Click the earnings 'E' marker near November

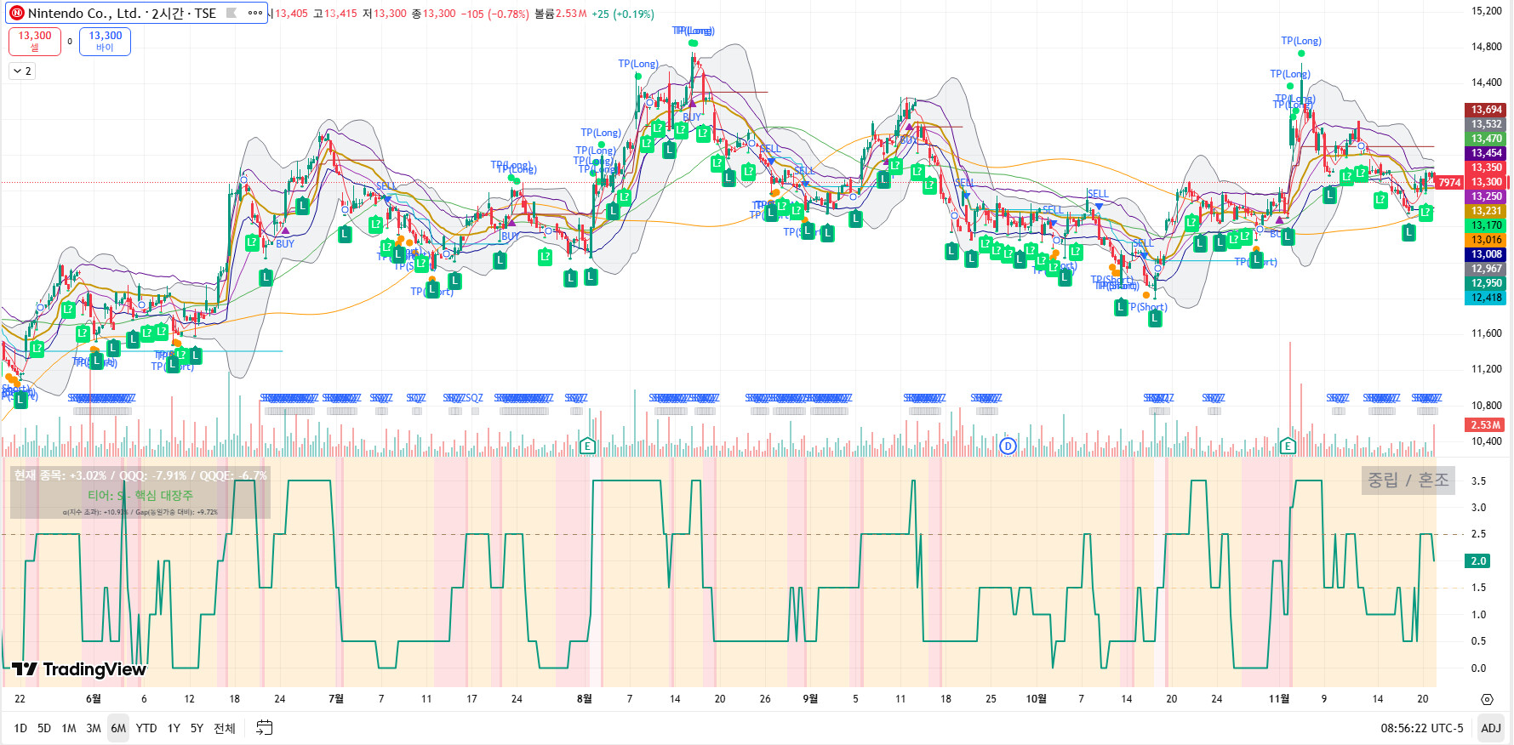(1288, 446)
